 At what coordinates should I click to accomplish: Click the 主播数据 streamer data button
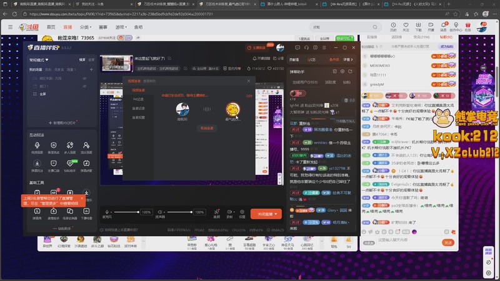pos(257,47)
